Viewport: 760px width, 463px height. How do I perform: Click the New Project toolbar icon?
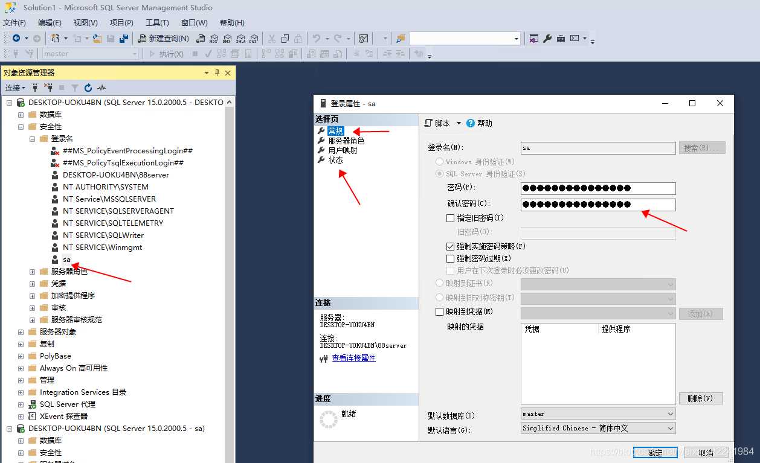click(x=56, y=38)
